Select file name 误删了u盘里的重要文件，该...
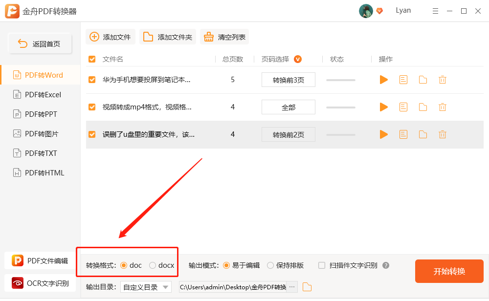Viewport: 489px width, 301px height. tap(149, 134)
